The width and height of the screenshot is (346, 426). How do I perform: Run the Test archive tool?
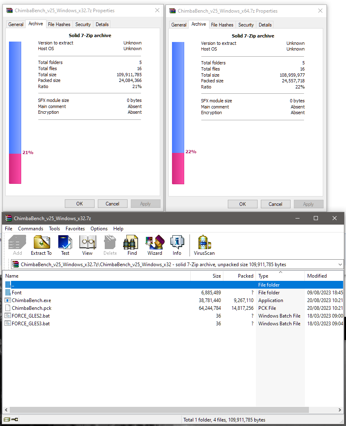[65, 245]
